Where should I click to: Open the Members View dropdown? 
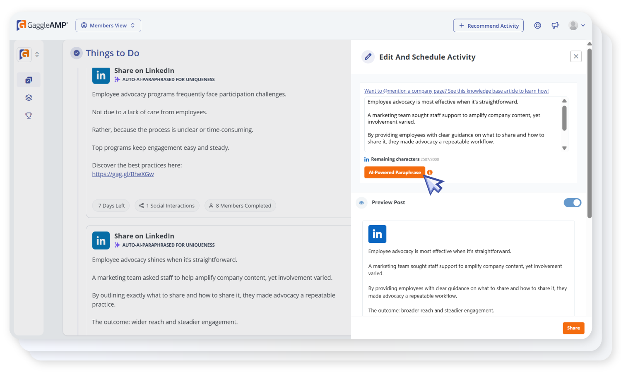(108, 25)
